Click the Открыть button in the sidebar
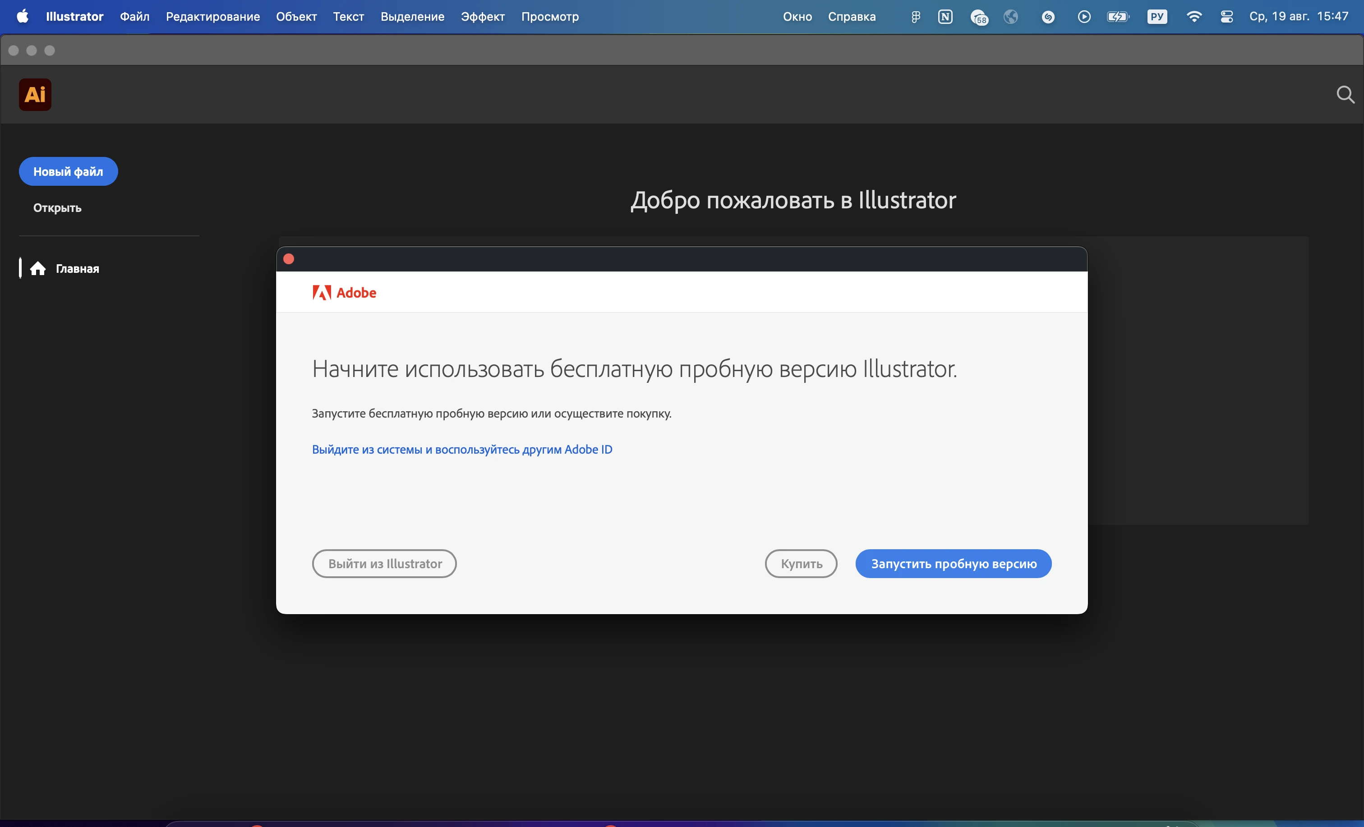Screen dimensions: 1364x827 pyautogui.click(x=58, y=208)
